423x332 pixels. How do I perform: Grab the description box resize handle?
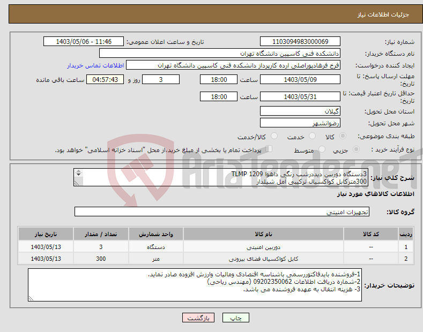[77, 183]
